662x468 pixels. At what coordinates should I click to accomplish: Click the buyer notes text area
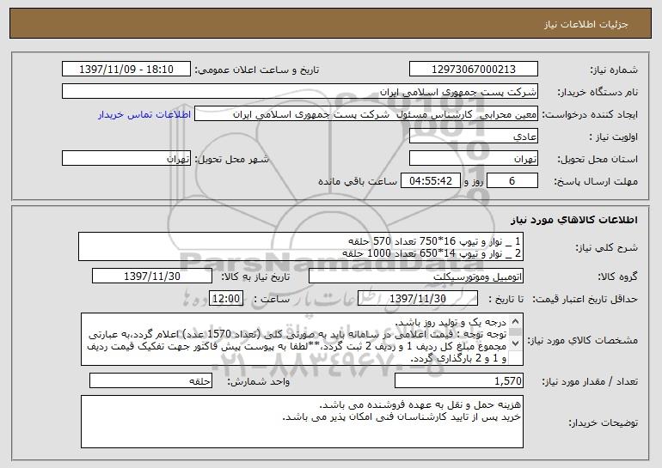tap(302, 422)
